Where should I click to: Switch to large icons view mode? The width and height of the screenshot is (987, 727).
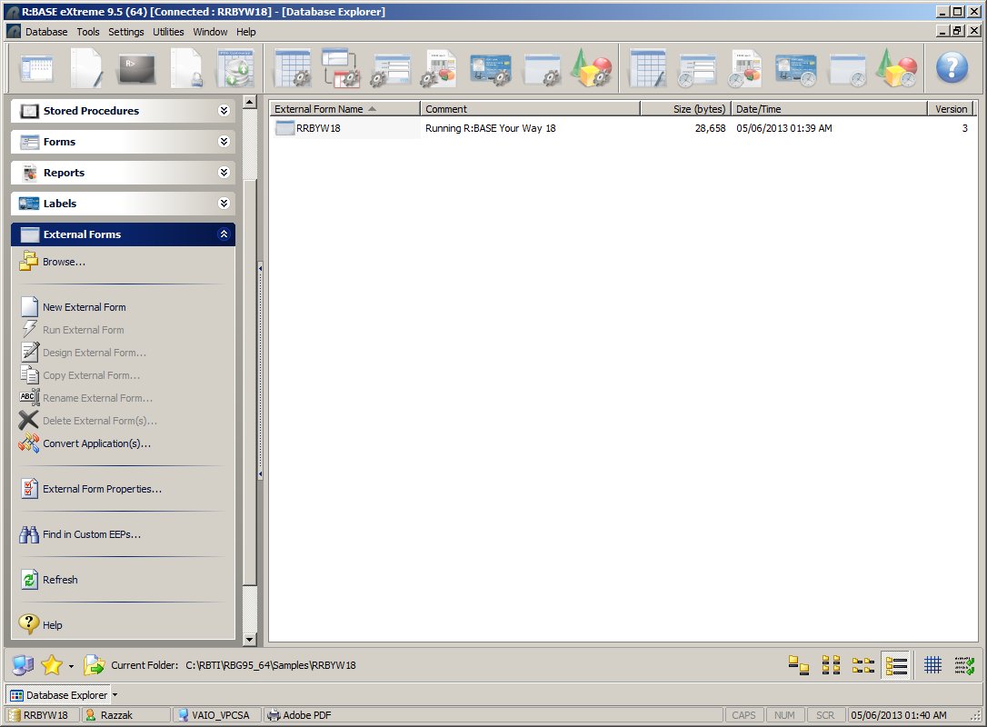[x=798, y=665]
